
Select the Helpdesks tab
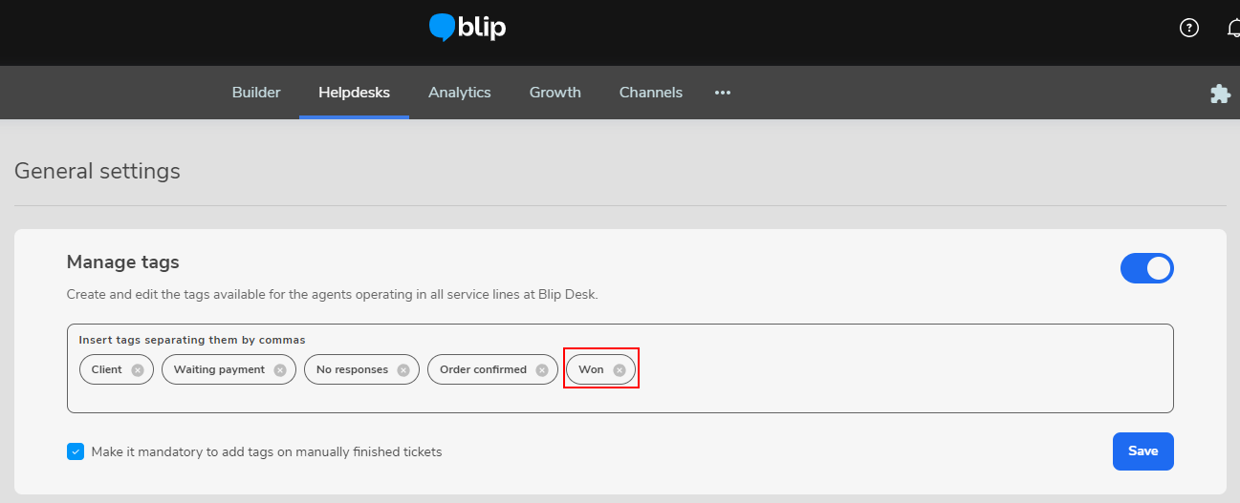point(354,93)
